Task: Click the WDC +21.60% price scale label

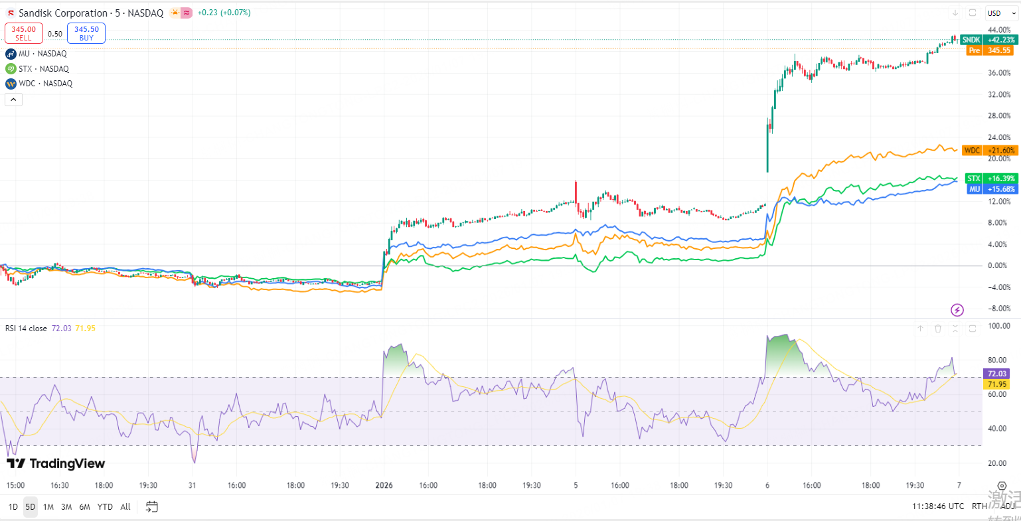Action: 990,151
